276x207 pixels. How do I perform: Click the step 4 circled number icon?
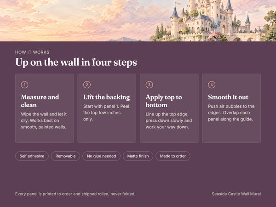(x=212, y=85)
